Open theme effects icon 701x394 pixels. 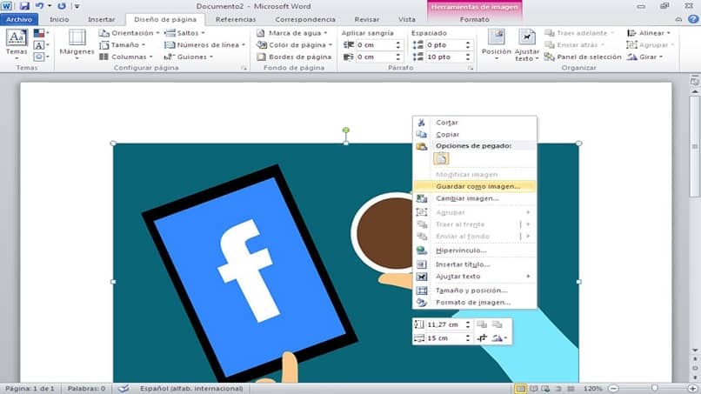click(41, 57)
